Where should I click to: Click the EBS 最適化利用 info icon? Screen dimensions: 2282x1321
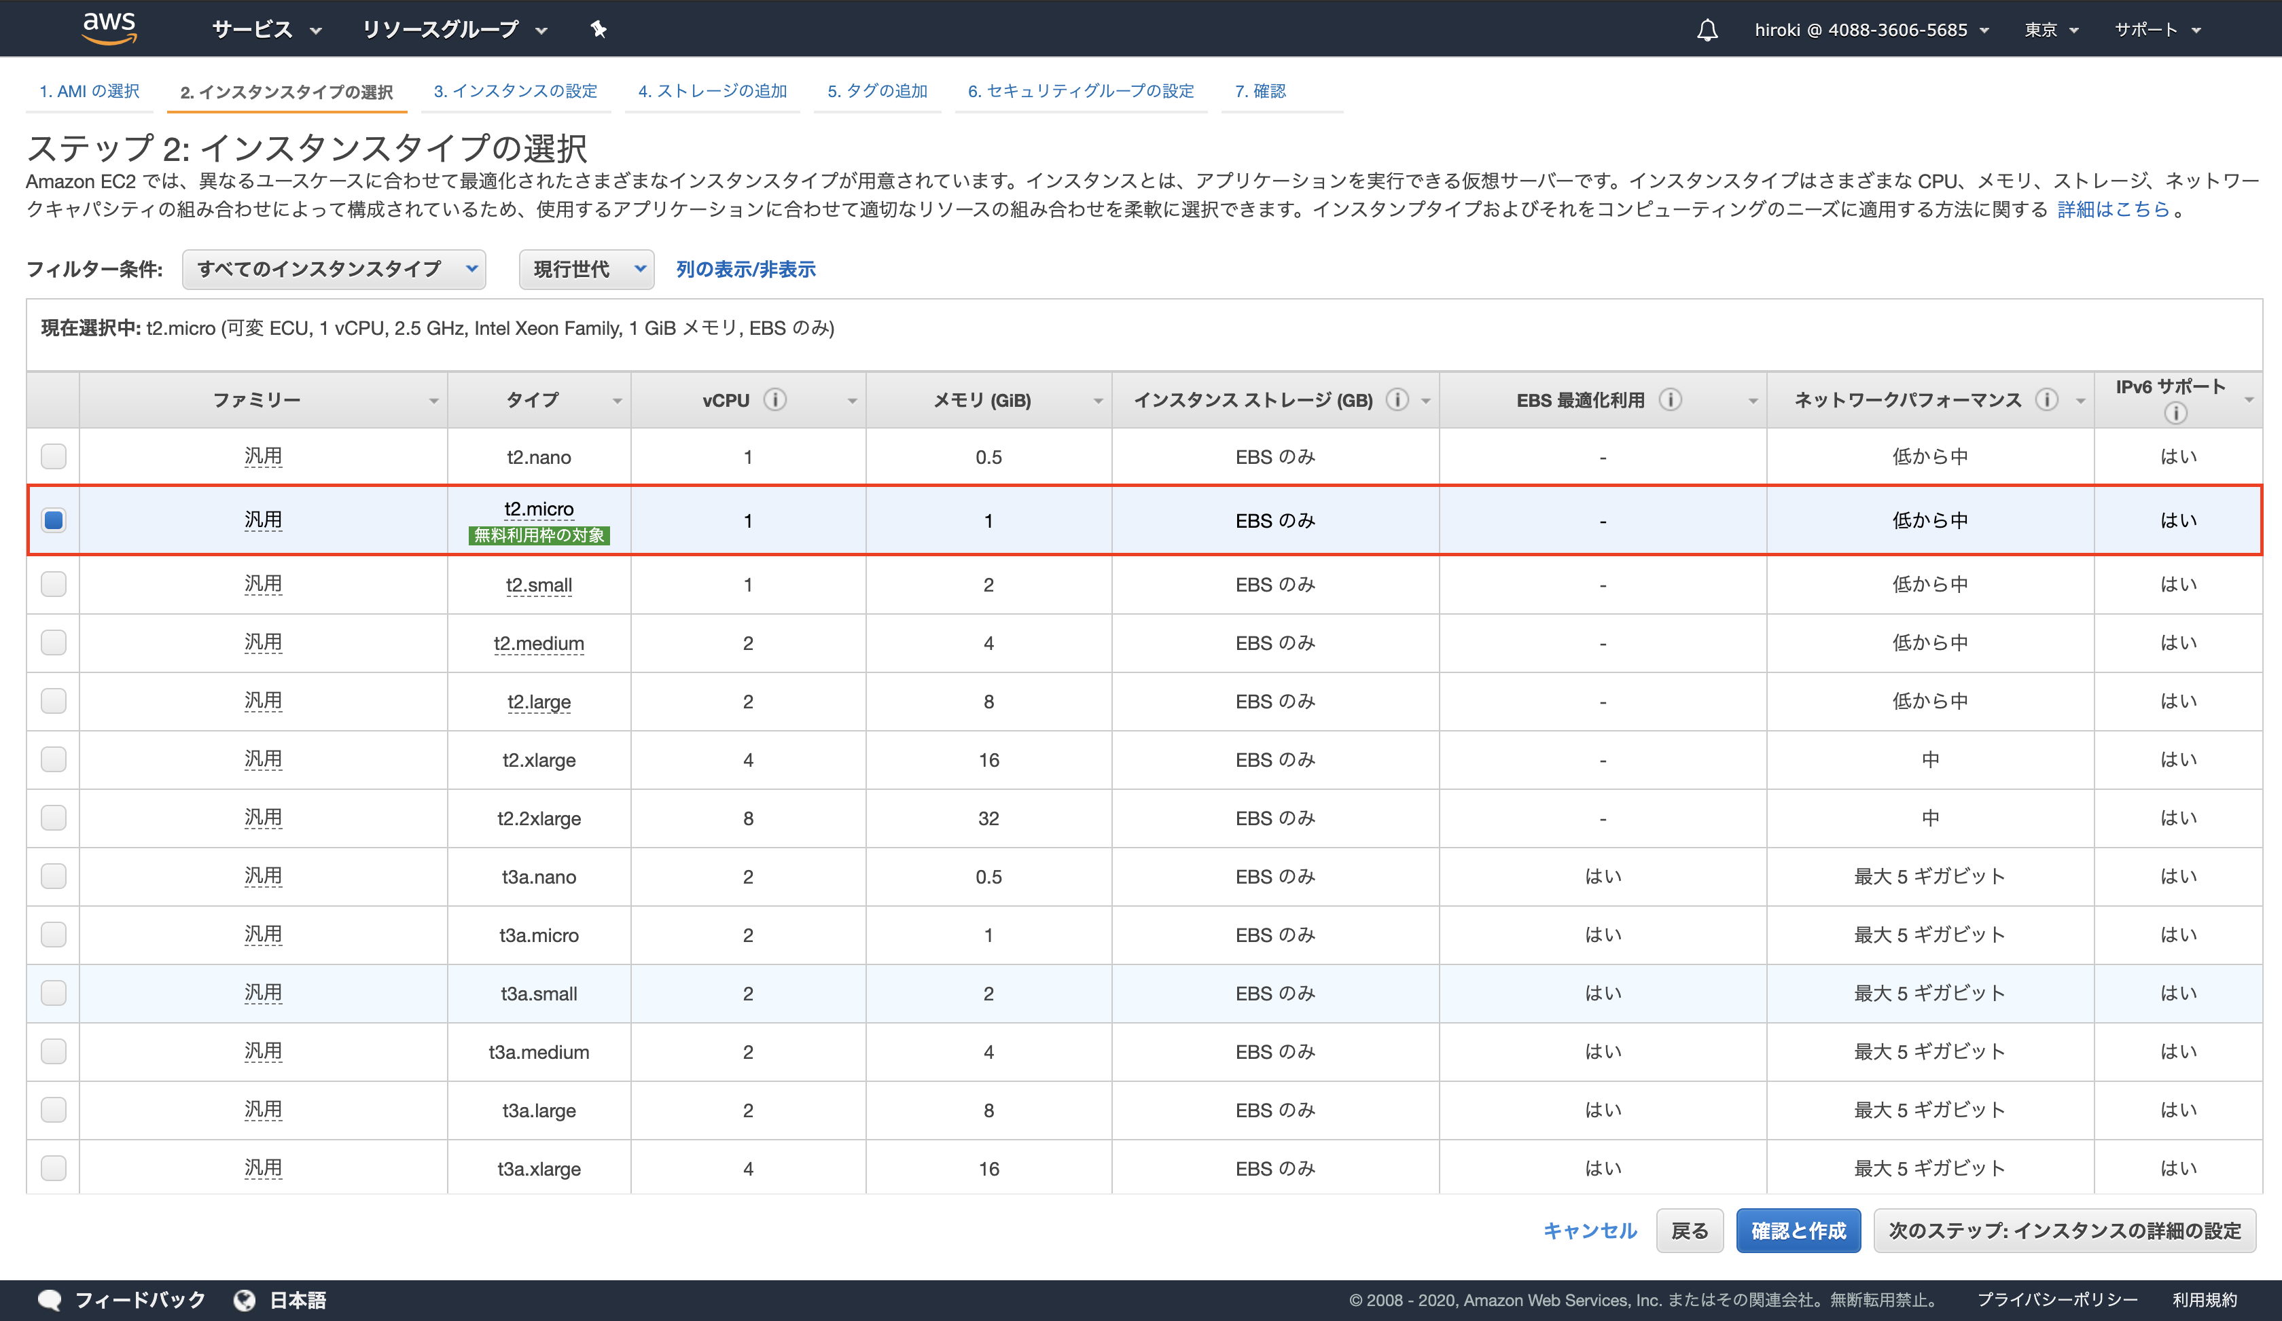pos(1669,399)
